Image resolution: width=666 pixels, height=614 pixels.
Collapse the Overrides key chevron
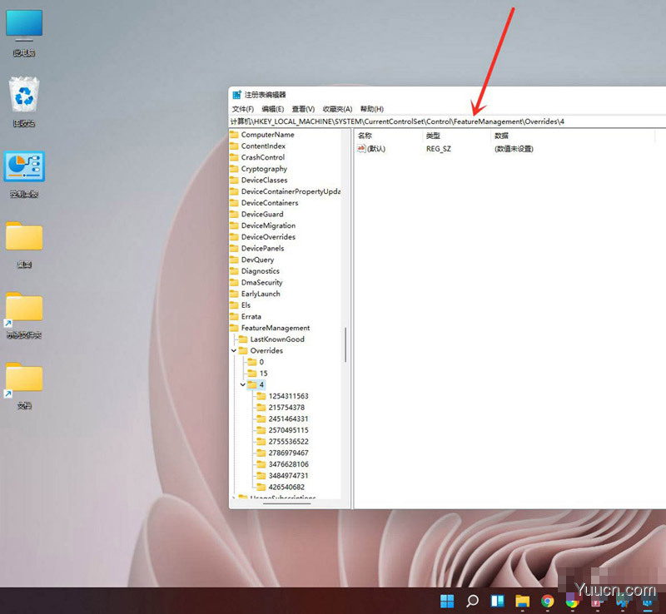click(234, 351)
